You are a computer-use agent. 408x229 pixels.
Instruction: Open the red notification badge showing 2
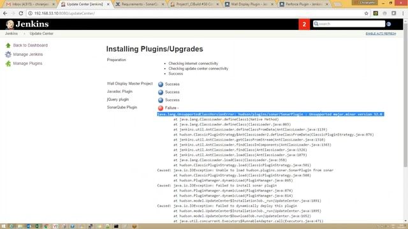tap(304, 24)
